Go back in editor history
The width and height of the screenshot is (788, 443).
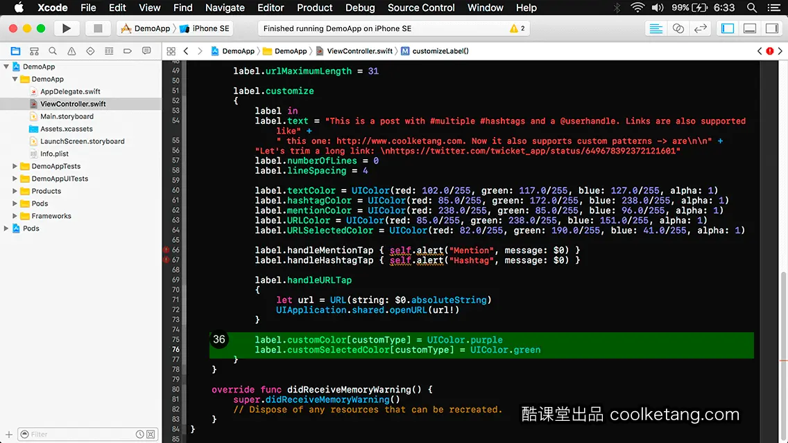(186, 51)
